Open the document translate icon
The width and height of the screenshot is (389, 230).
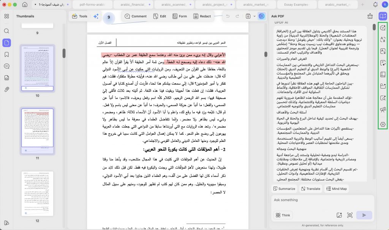coord(383,51)
